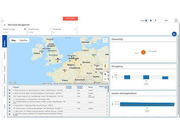This screenshot has width=180, height=135.
Task: Open the Today date picker
Action: [x=144, y=21]
